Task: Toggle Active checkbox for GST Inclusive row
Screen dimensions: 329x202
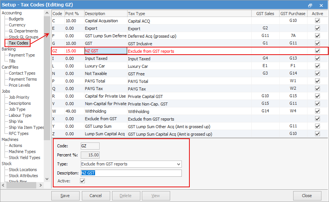Action: pos(317,43)
